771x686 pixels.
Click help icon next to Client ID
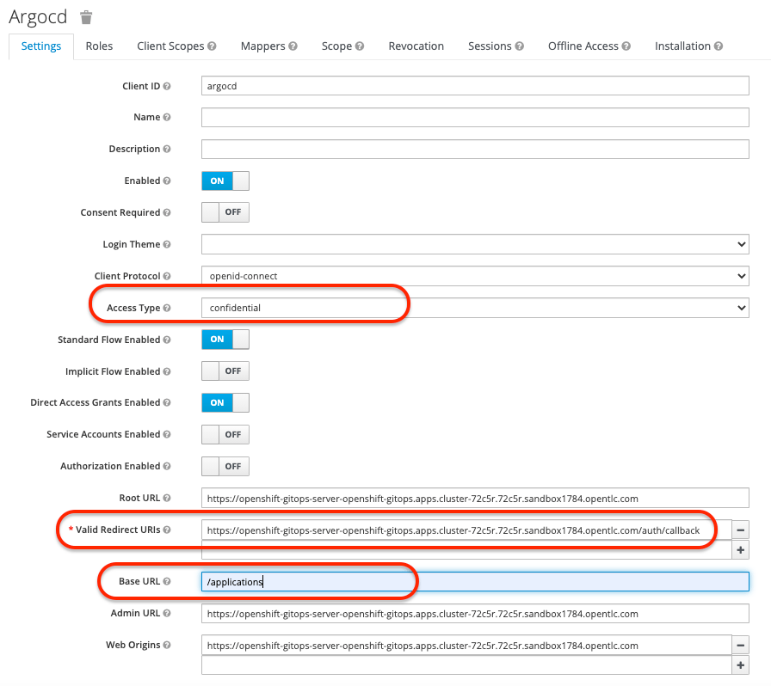(x=167, y=86)
